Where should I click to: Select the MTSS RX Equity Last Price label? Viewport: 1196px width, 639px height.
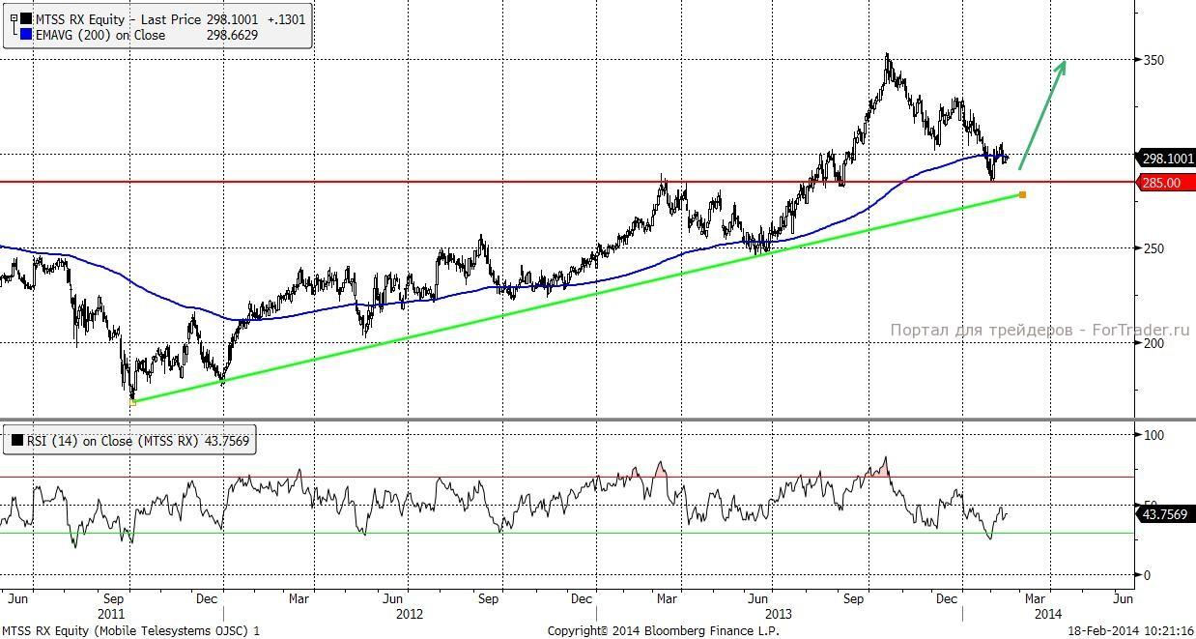coord(119,18)
